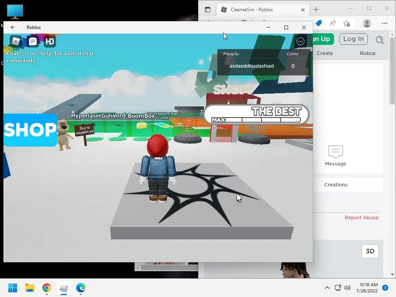
Task: Open Google Chrome from taskbar
Action: (x=47, y=288)
